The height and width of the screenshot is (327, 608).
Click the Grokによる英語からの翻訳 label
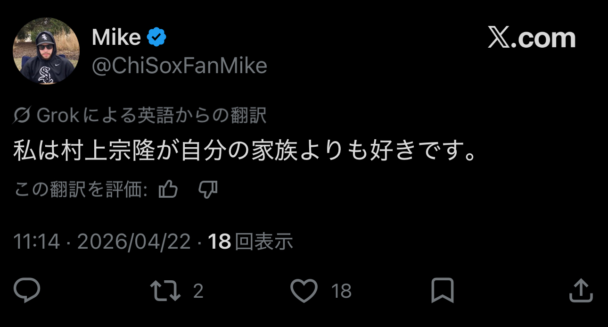pos(151,116)
